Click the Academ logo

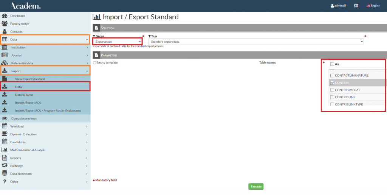(26, 6)
